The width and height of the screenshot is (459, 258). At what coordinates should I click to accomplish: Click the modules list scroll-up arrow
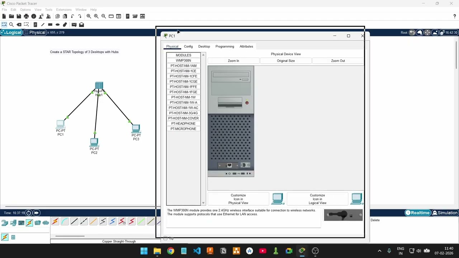[x=203, y=55]
